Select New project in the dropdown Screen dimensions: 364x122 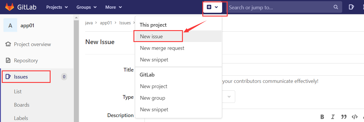(154, 86)
